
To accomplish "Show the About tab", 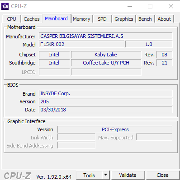I will coord(164,19).
